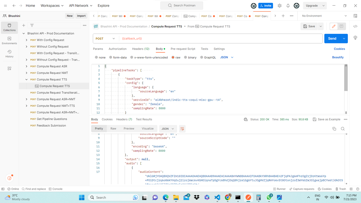This screenshot has width=361, height=203.
Task: Open the configure workspace sidebar icon
Action: 9,68
